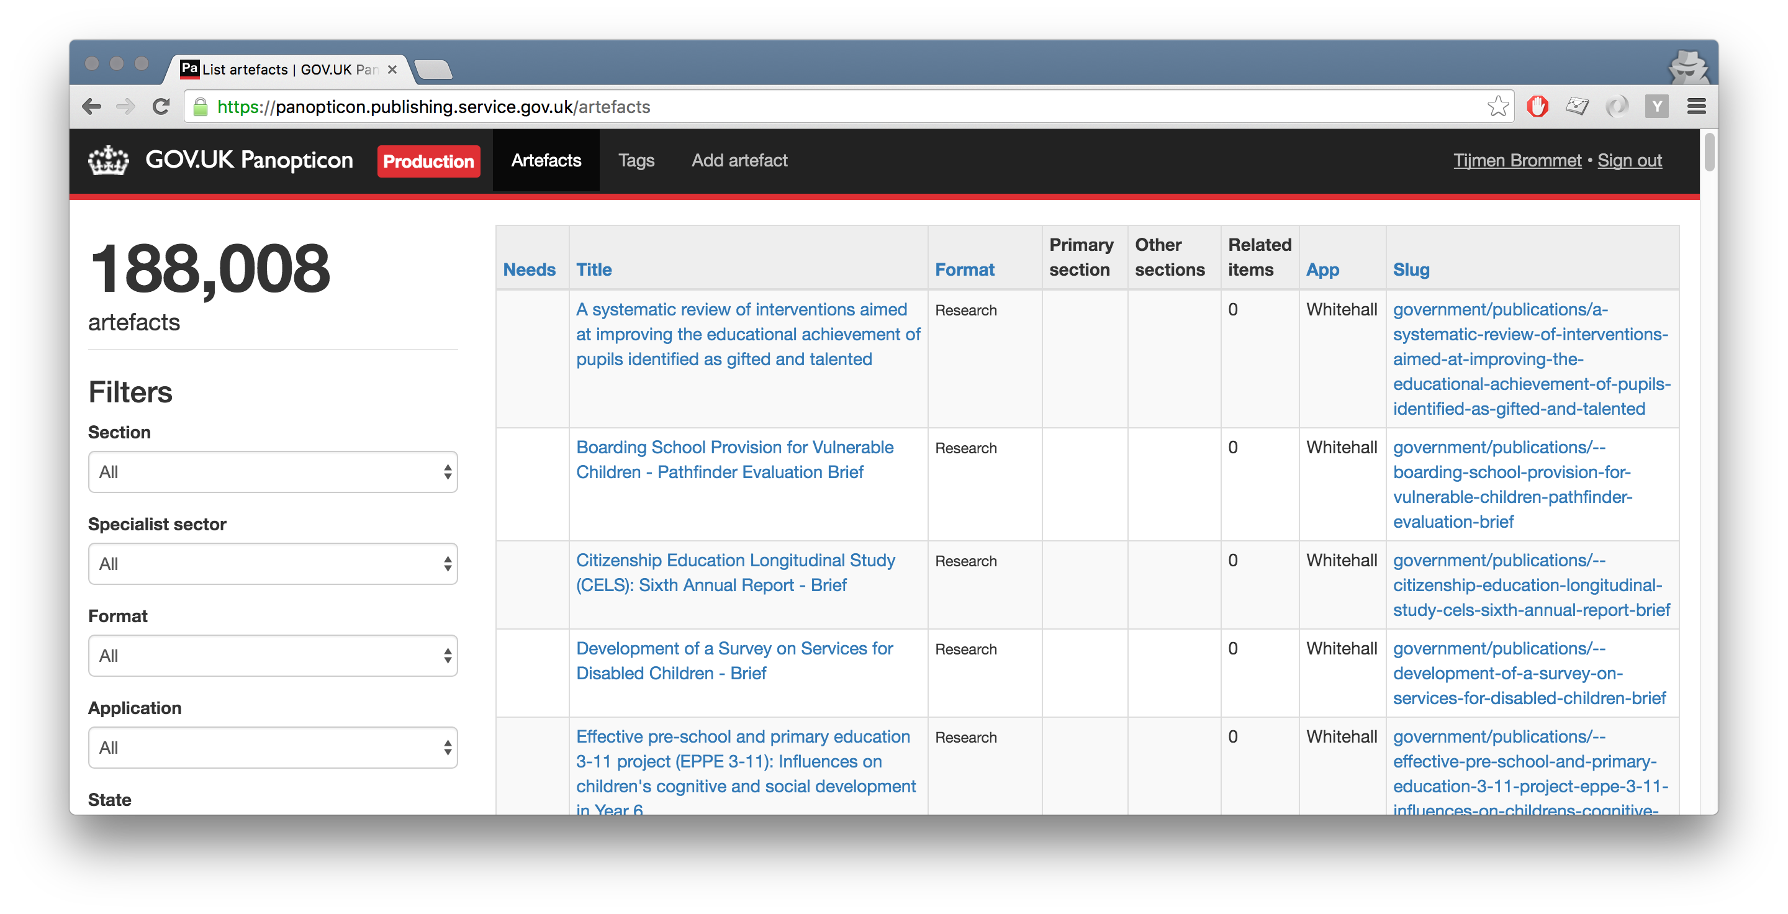Screen dimensions: 1788x914
Task: Click the page vertical scrollbar
Action: pyautogui.click(x=1709, y=153)
